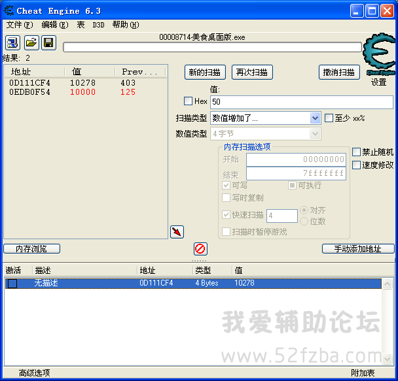
Task: Click the red arrow add-to-list icon
Action: 177,232
